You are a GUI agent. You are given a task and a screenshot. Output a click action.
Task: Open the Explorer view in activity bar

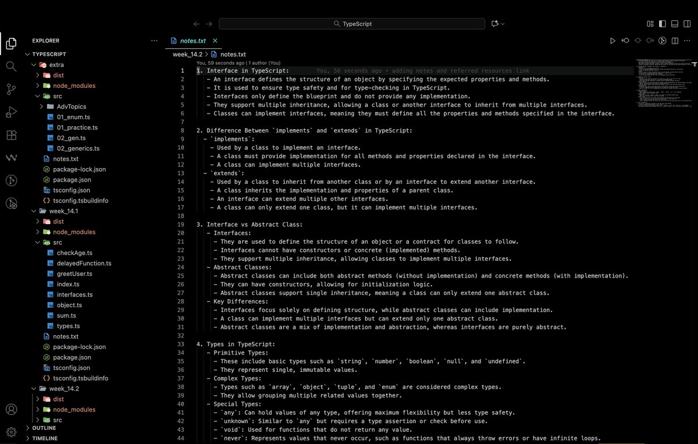point(11,43)
